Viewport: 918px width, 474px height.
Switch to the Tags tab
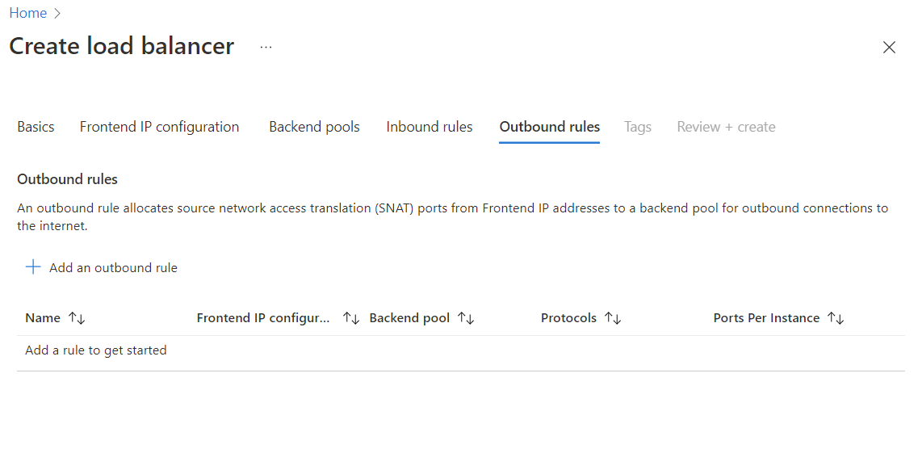[x=637, y=127]
